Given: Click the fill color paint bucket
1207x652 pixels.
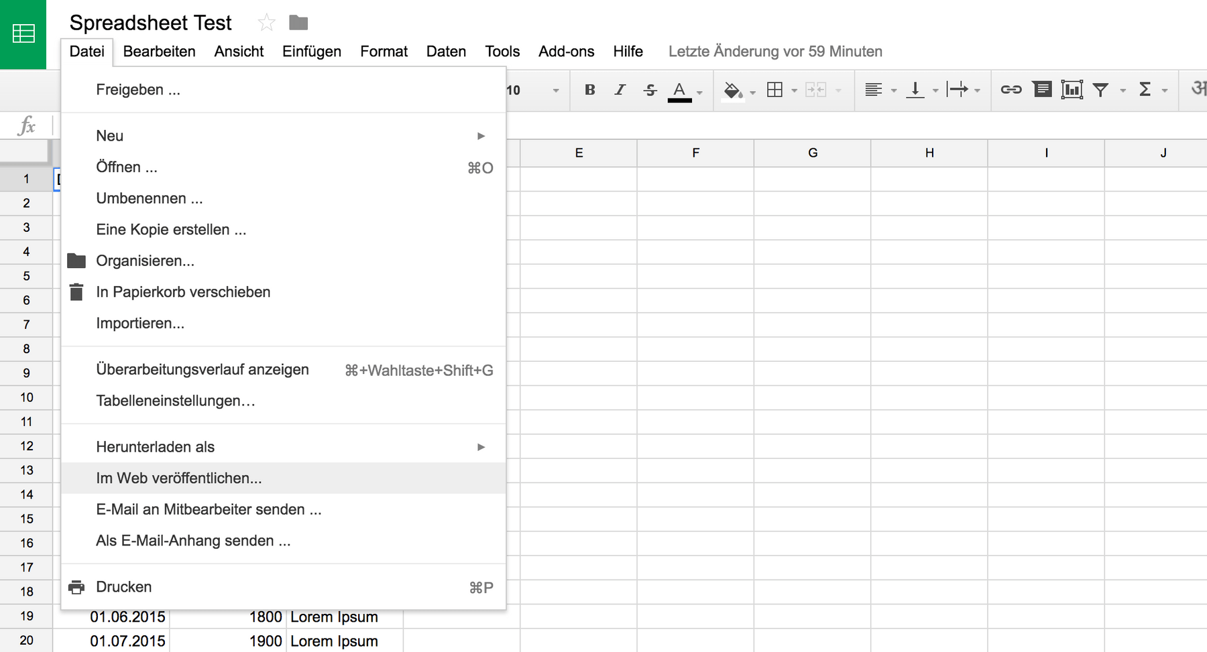Looking at the screenshot, I should click(733, 89).
